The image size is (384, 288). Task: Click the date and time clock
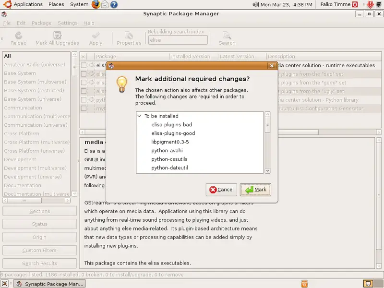coord(286,4)
